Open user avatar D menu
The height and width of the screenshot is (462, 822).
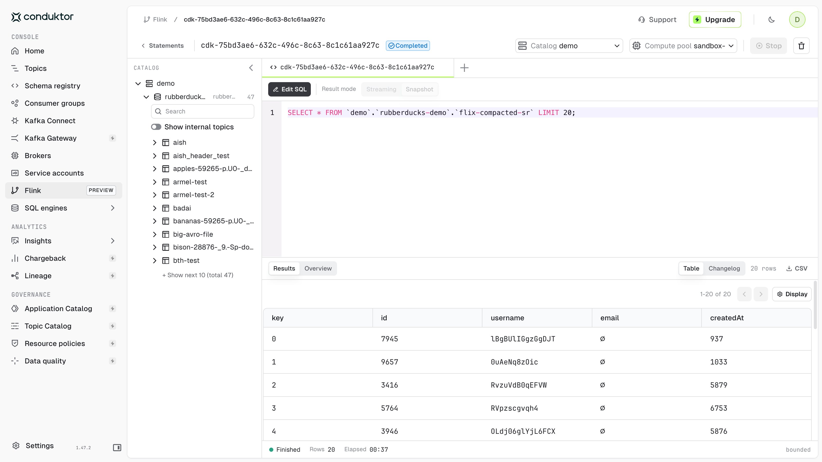(x=797, y=20)
